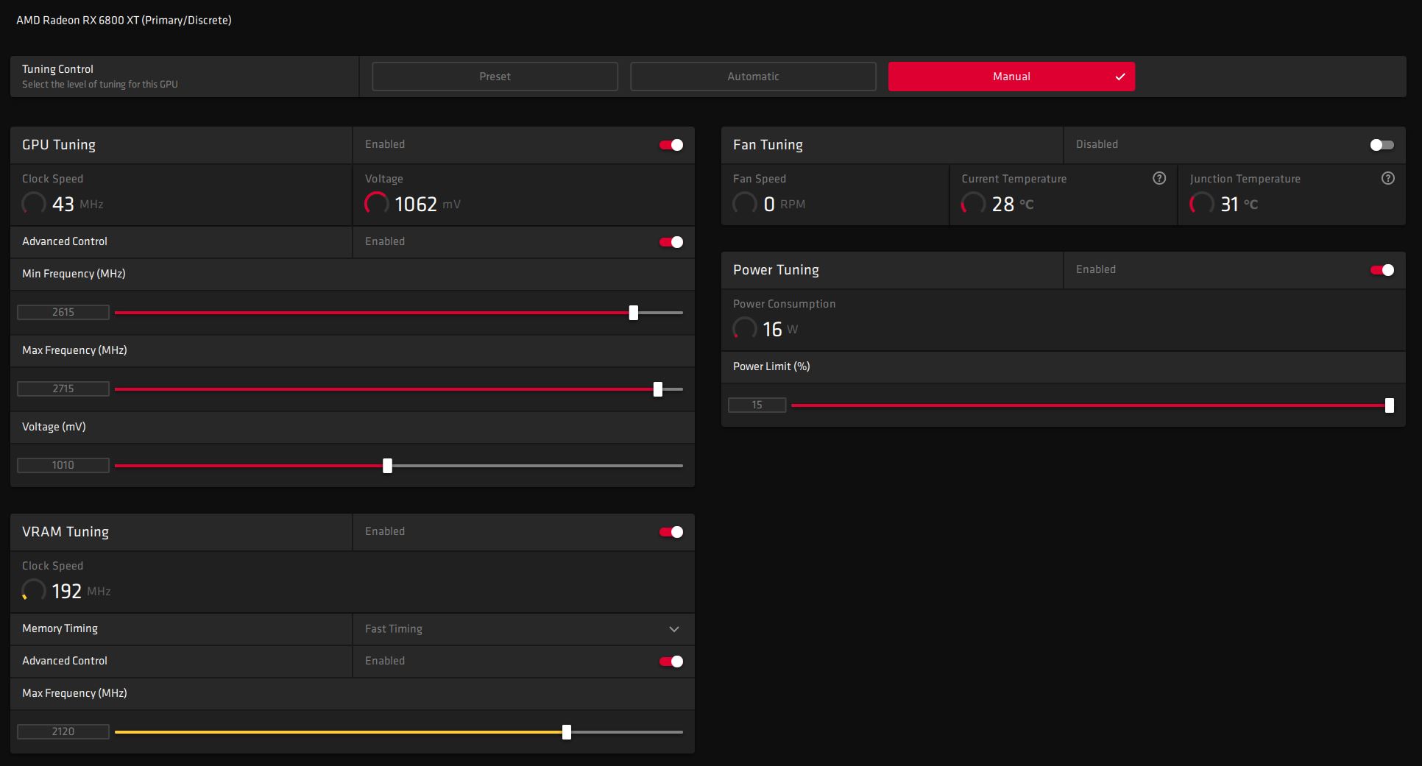Click the Memory Timing label
This screenshot has height=766, width=1422.
click(60, 628)
